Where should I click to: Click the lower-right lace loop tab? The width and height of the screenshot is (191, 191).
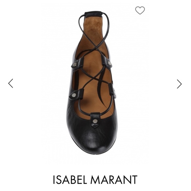point(111,89)
